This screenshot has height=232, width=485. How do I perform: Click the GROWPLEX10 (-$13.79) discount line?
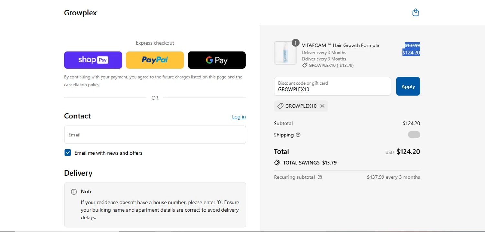tap(328, 65)
